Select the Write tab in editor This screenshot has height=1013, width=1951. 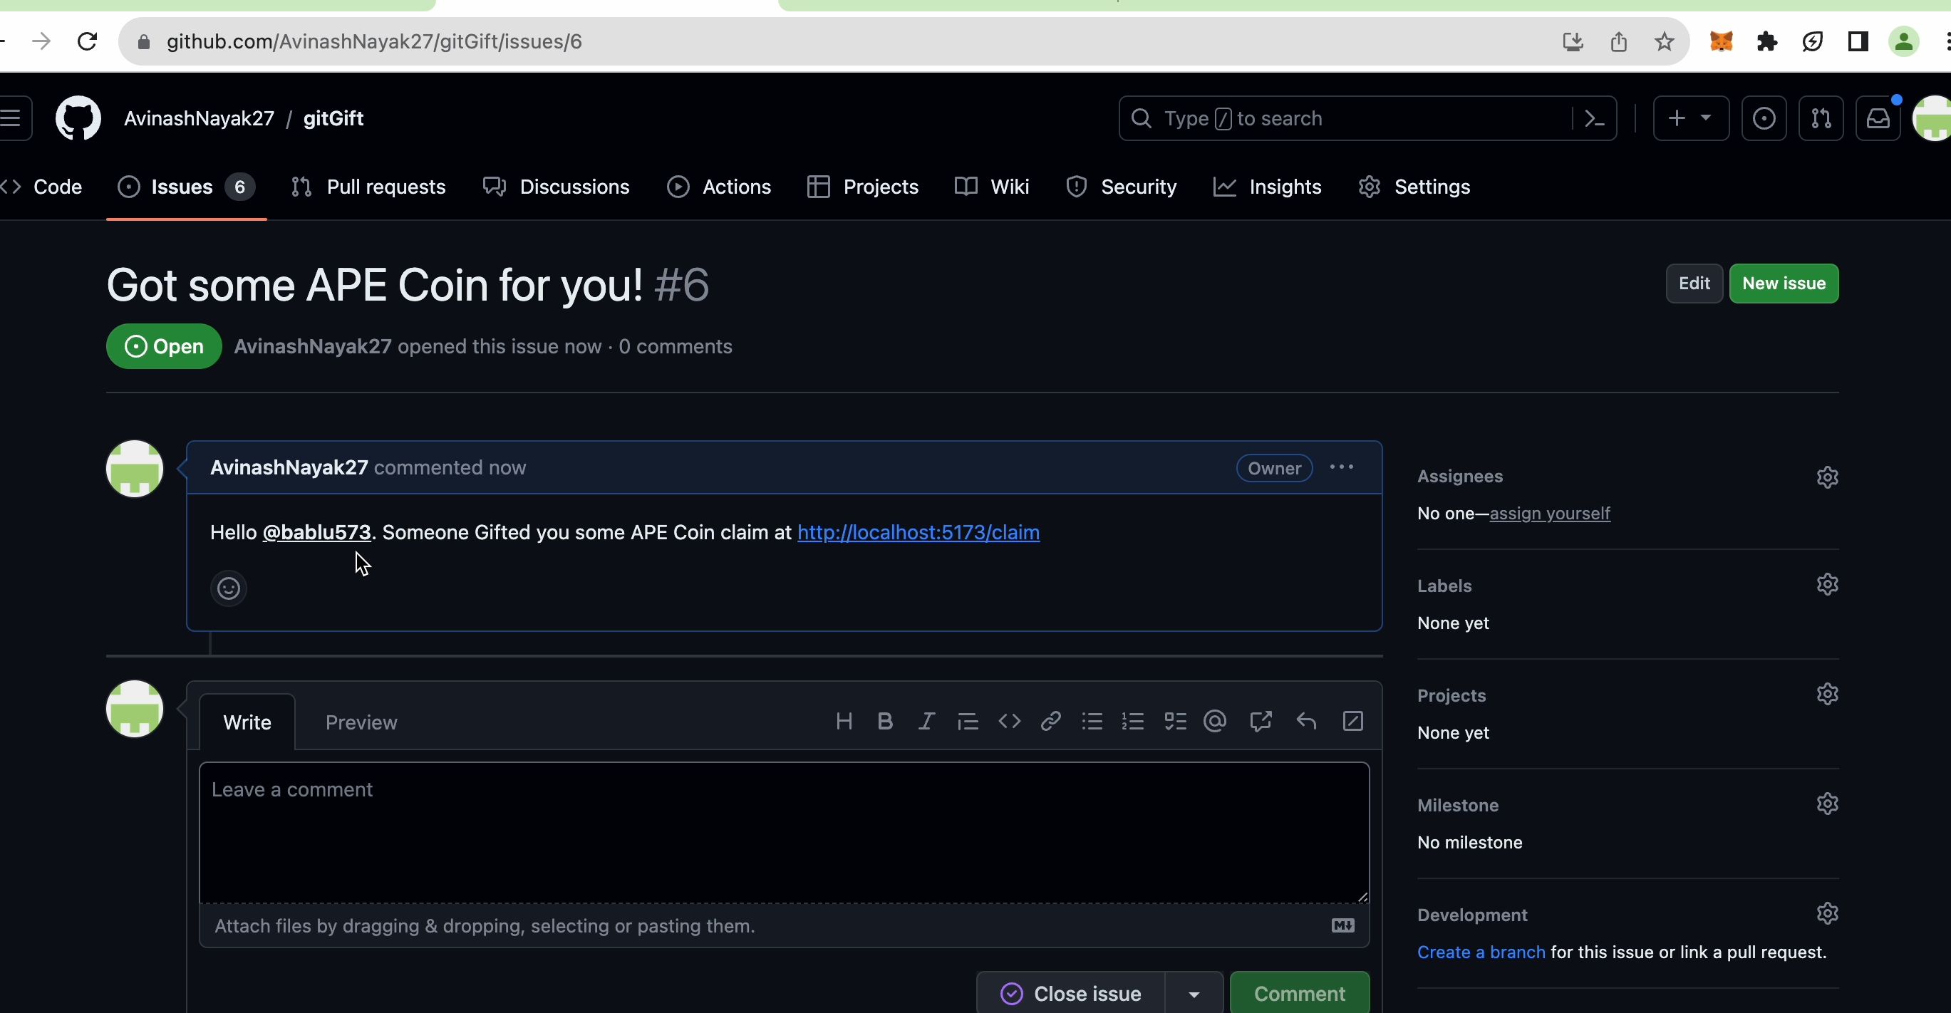247,722
